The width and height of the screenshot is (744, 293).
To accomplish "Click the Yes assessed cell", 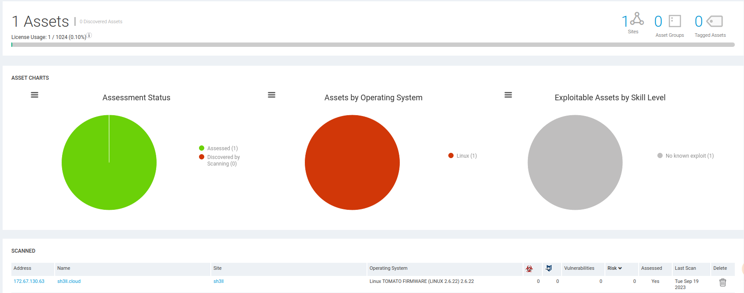I will (x=655, y=281).
